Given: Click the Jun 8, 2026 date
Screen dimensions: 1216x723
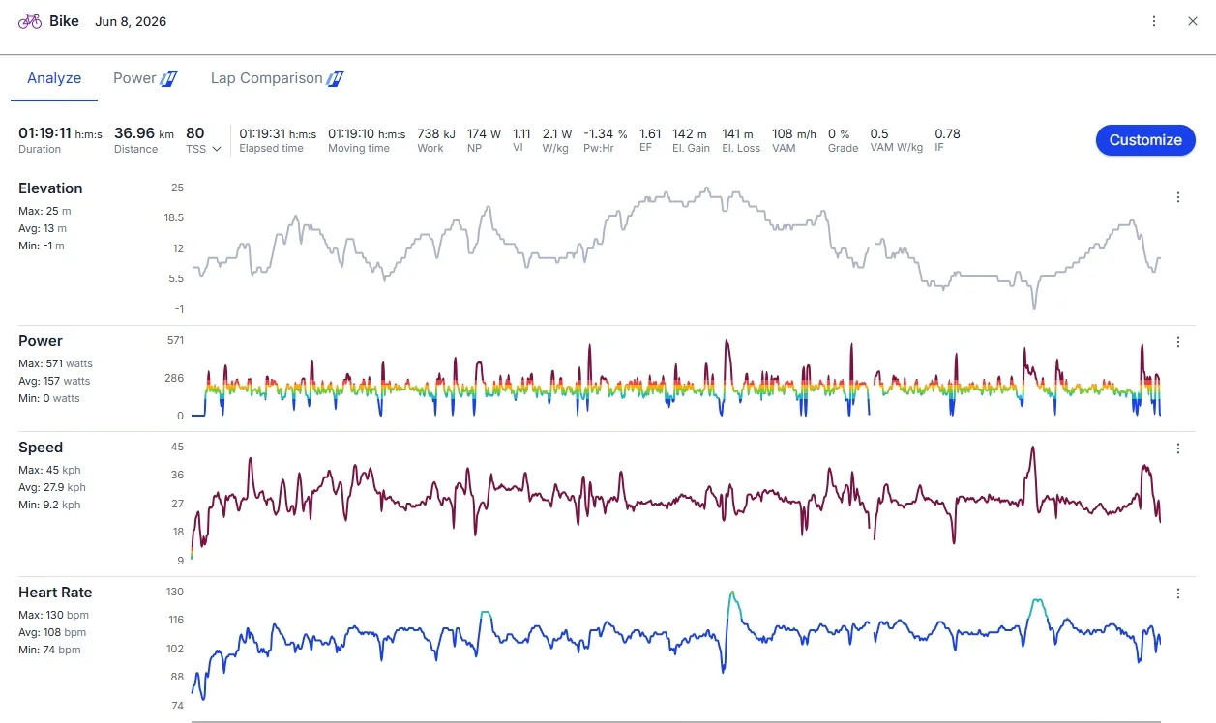Looking at the screenshot, I should 131,22.
